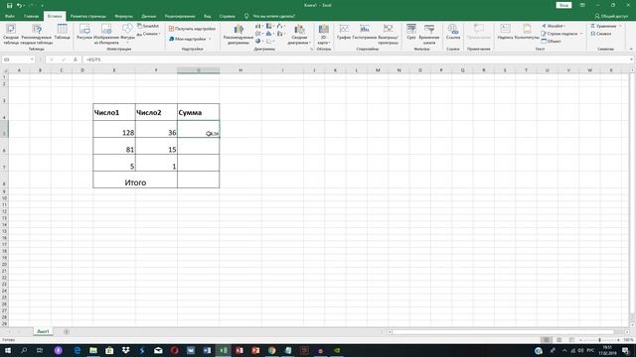Insert pictures via Рисунки icon

click(x=84, y=32)
